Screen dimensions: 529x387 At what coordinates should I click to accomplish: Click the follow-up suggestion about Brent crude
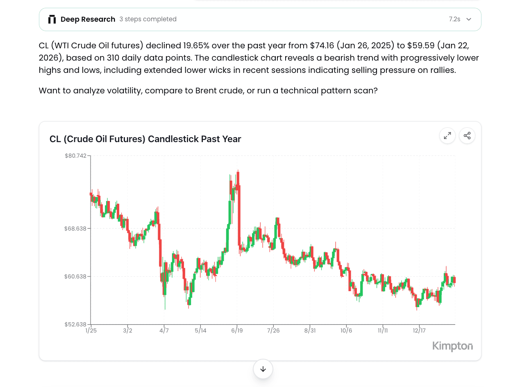click(208, 91)
